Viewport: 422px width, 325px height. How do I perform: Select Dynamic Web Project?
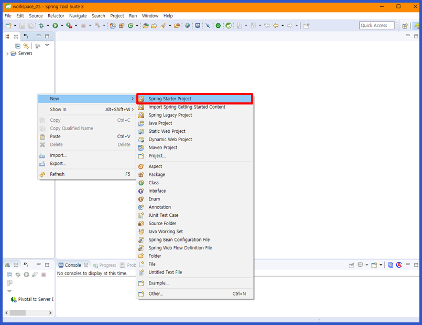click(195, 139)
